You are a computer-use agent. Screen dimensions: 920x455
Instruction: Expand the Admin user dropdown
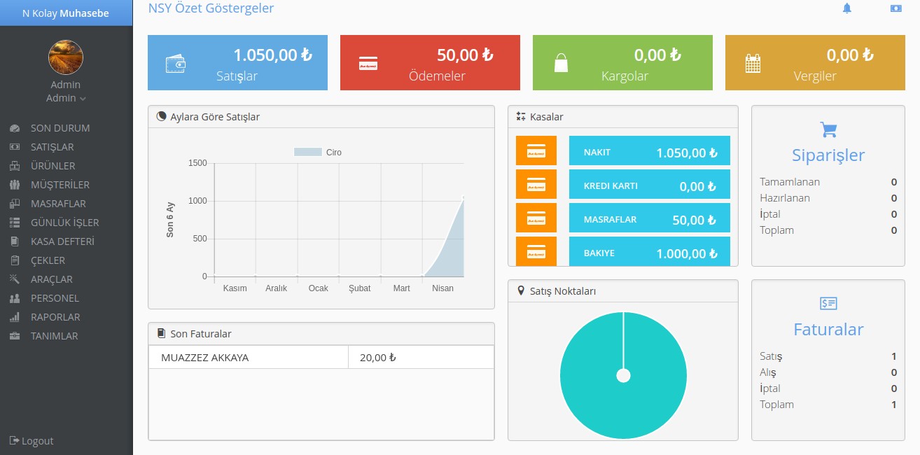(x=66, y=99)
